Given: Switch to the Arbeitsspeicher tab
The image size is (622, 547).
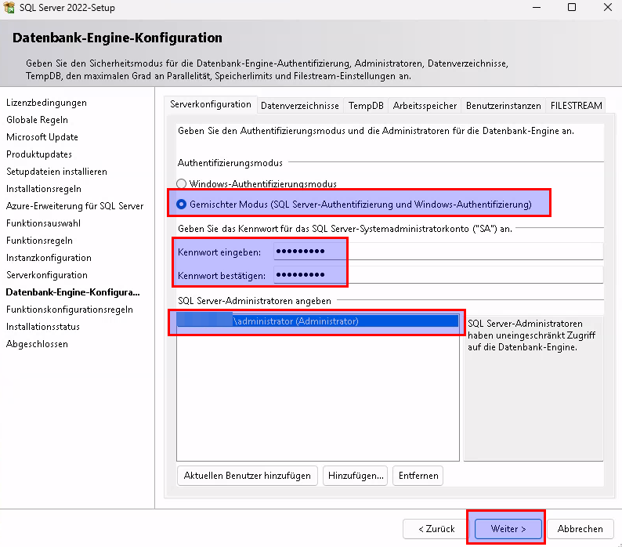Looking at the screenshot, I should (x=424, y=106).
